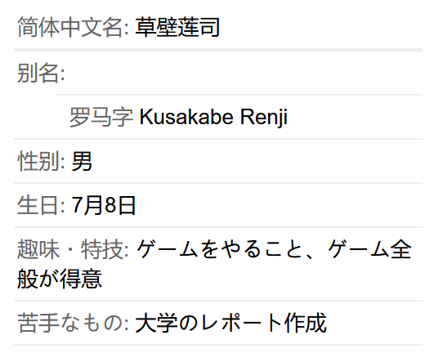
Task: Select the Kusakabe Renji romaji text
Action: coord(213,117)
